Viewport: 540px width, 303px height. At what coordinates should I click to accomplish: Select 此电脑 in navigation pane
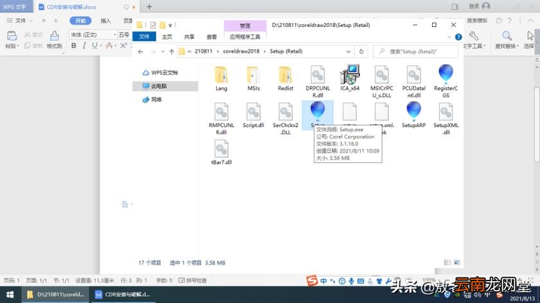pos(165,86)
